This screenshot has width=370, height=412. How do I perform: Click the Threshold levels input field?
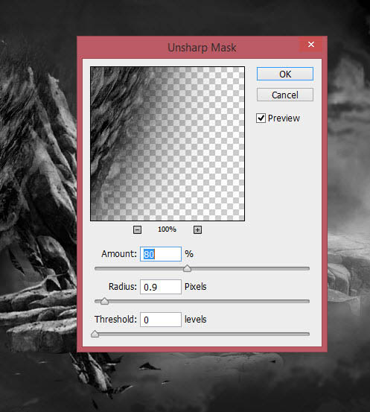tap(161, 320)
